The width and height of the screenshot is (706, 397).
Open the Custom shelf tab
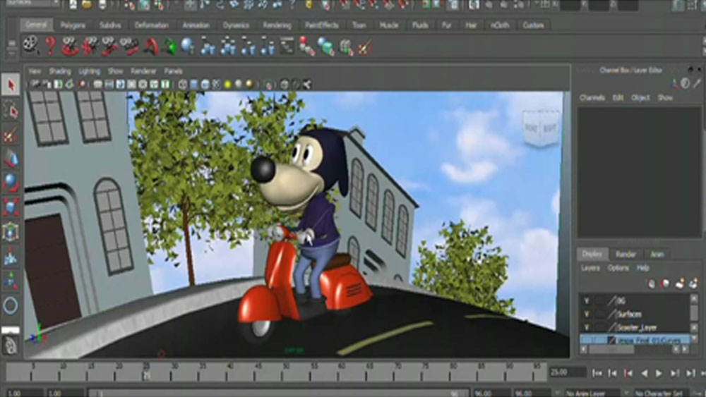pos(534,25)
